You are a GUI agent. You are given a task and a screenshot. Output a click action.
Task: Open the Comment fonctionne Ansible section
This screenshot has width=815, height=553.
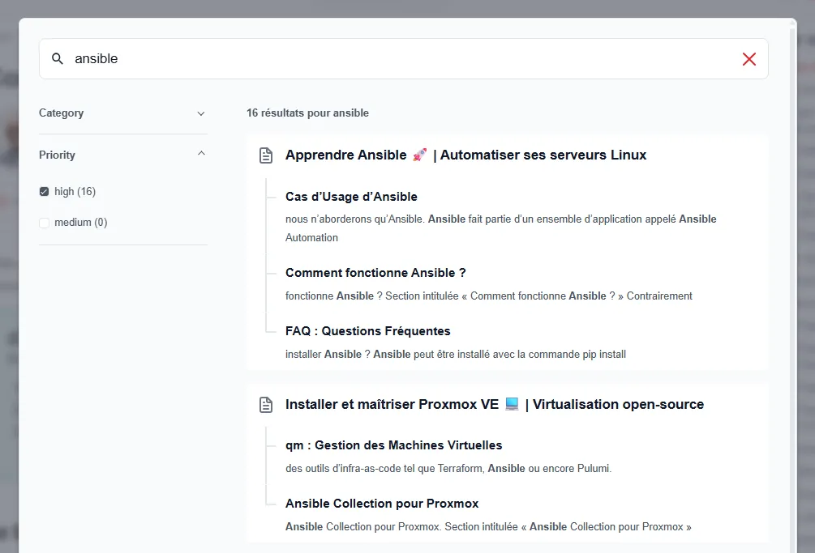click(375, 273)
